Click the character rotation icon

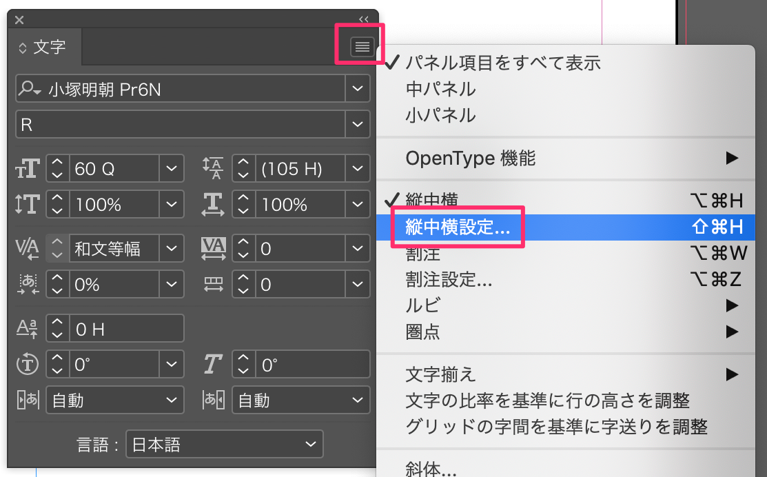(28, 364)
